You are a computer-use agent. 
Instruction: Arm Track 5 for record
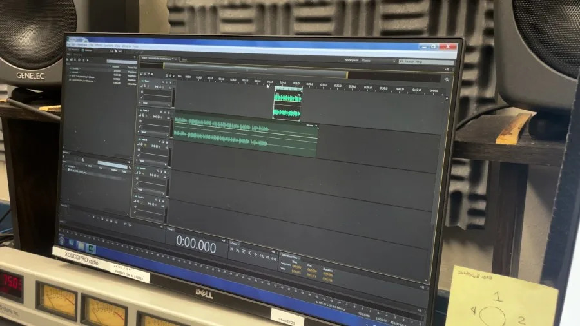pos(163,201)
